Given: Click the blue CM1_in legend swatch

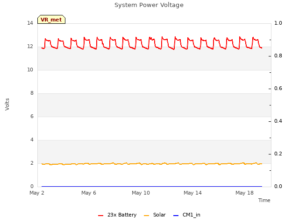Looking at the screenshot, I should 176,216.
